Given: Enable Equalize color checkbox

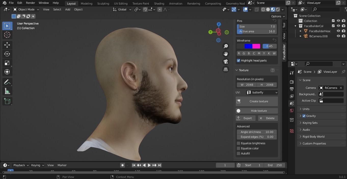Looking at the screenshot, I should pyautogui.click(x=238, y=148).
